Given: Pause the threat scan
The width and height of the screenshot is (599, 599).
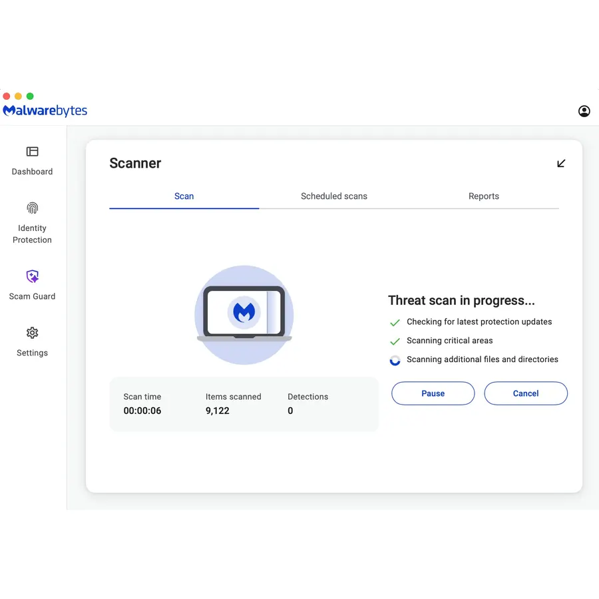Looking at the screenshot, I should (433, 393).
